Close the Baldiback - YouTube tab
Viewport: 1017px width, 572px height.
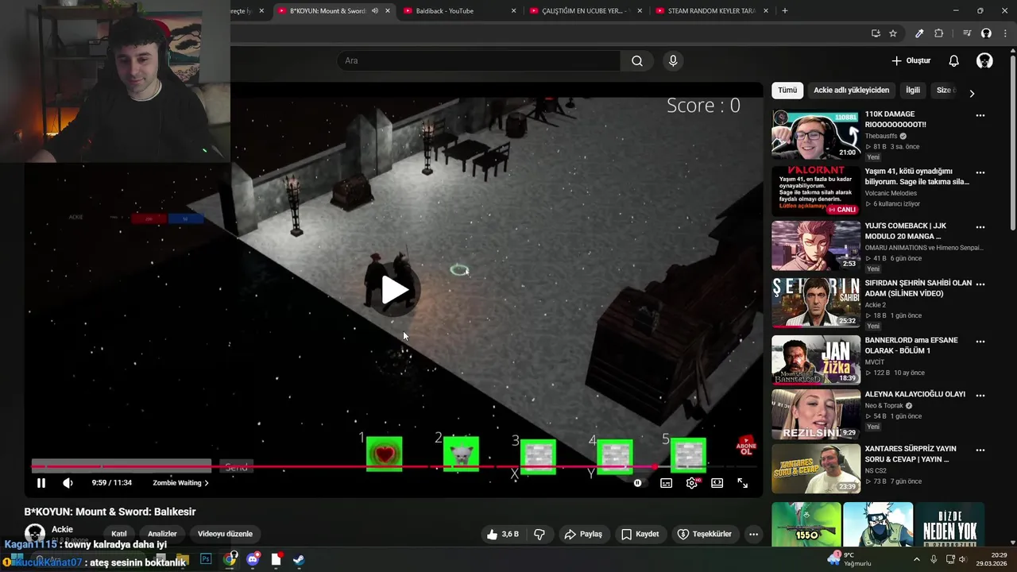tap(513, 10)
